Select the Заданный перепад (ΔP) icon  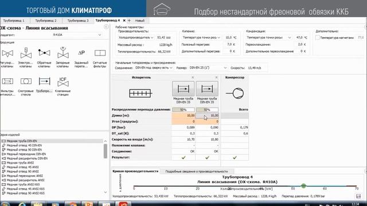pos(81,53)
